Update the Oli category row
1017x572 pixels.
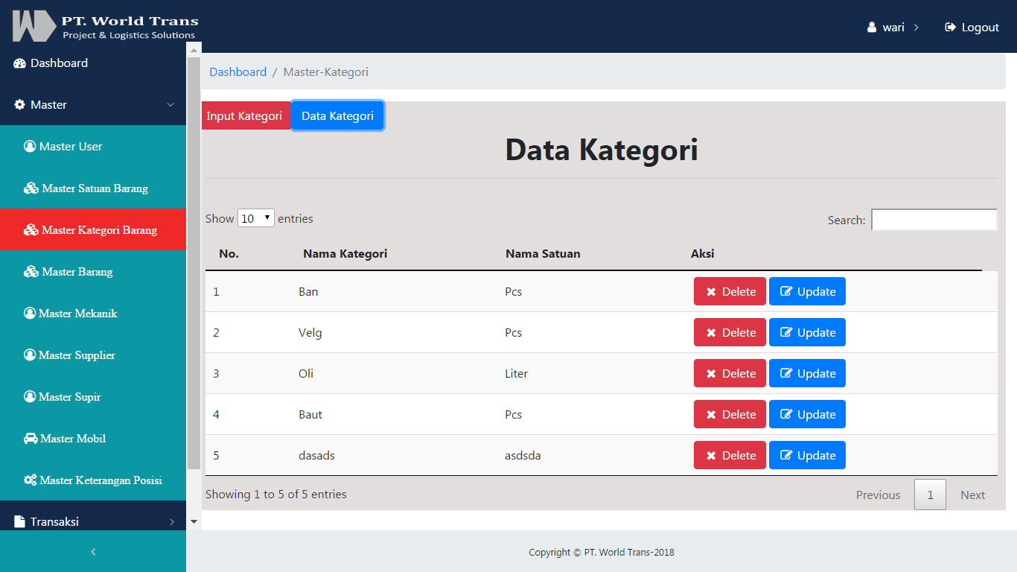point(807,374)
